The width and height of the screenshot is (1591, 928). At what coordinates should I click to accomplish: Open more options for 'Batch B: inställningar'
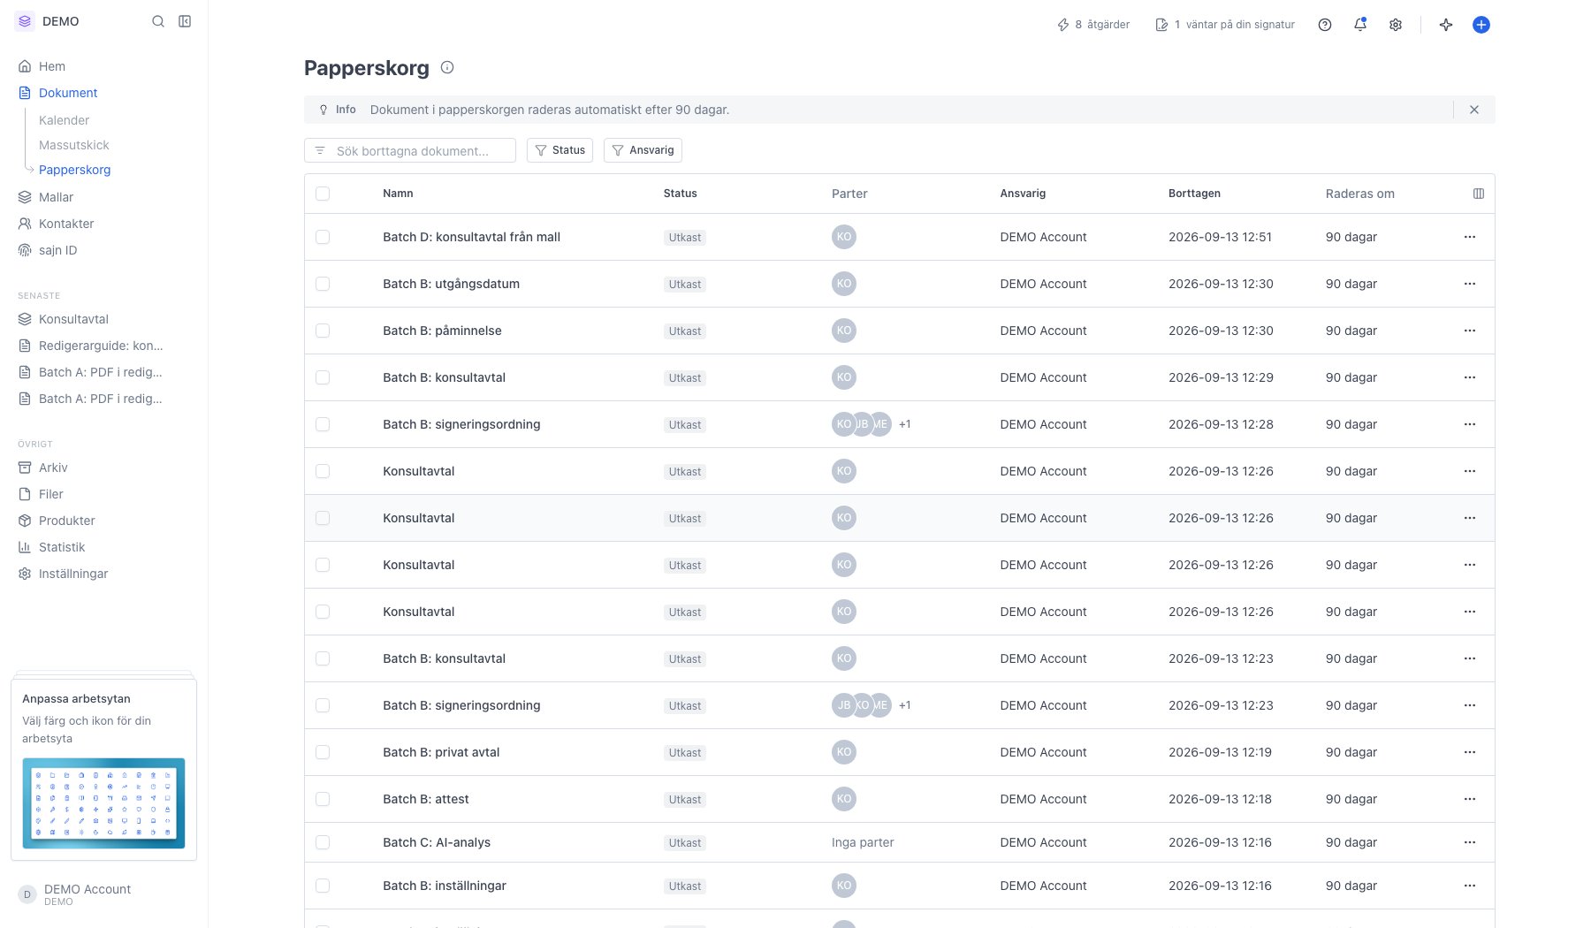coord(1470,886)
